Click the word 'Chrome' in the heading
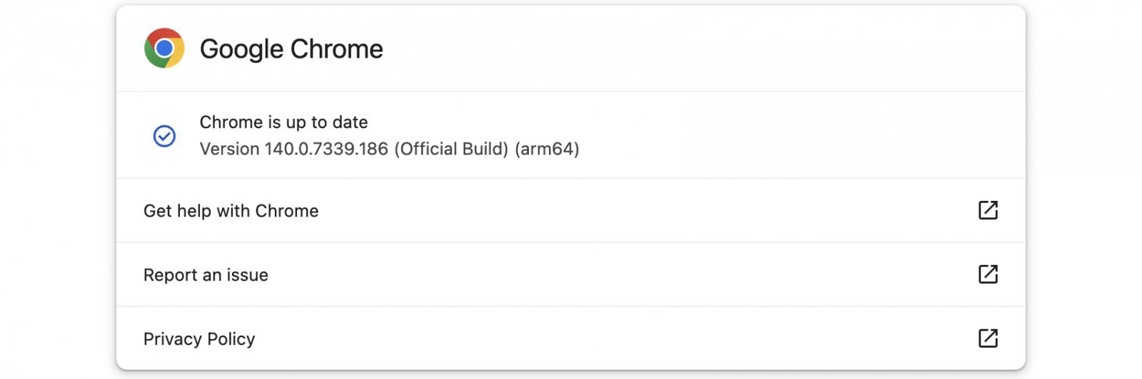1142x379 pixels. click(337, 49)
